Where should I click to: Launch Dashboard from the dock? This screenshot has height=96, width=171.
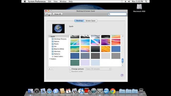[x=37, y=91]
